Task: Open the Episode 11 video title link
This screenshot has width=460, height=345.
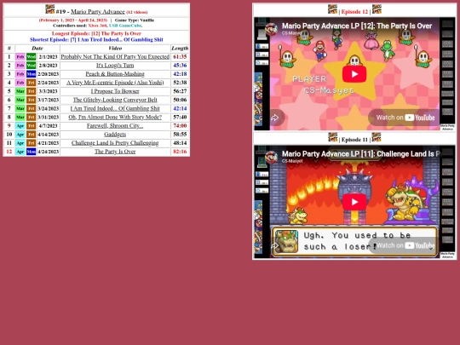Action: 361,154
